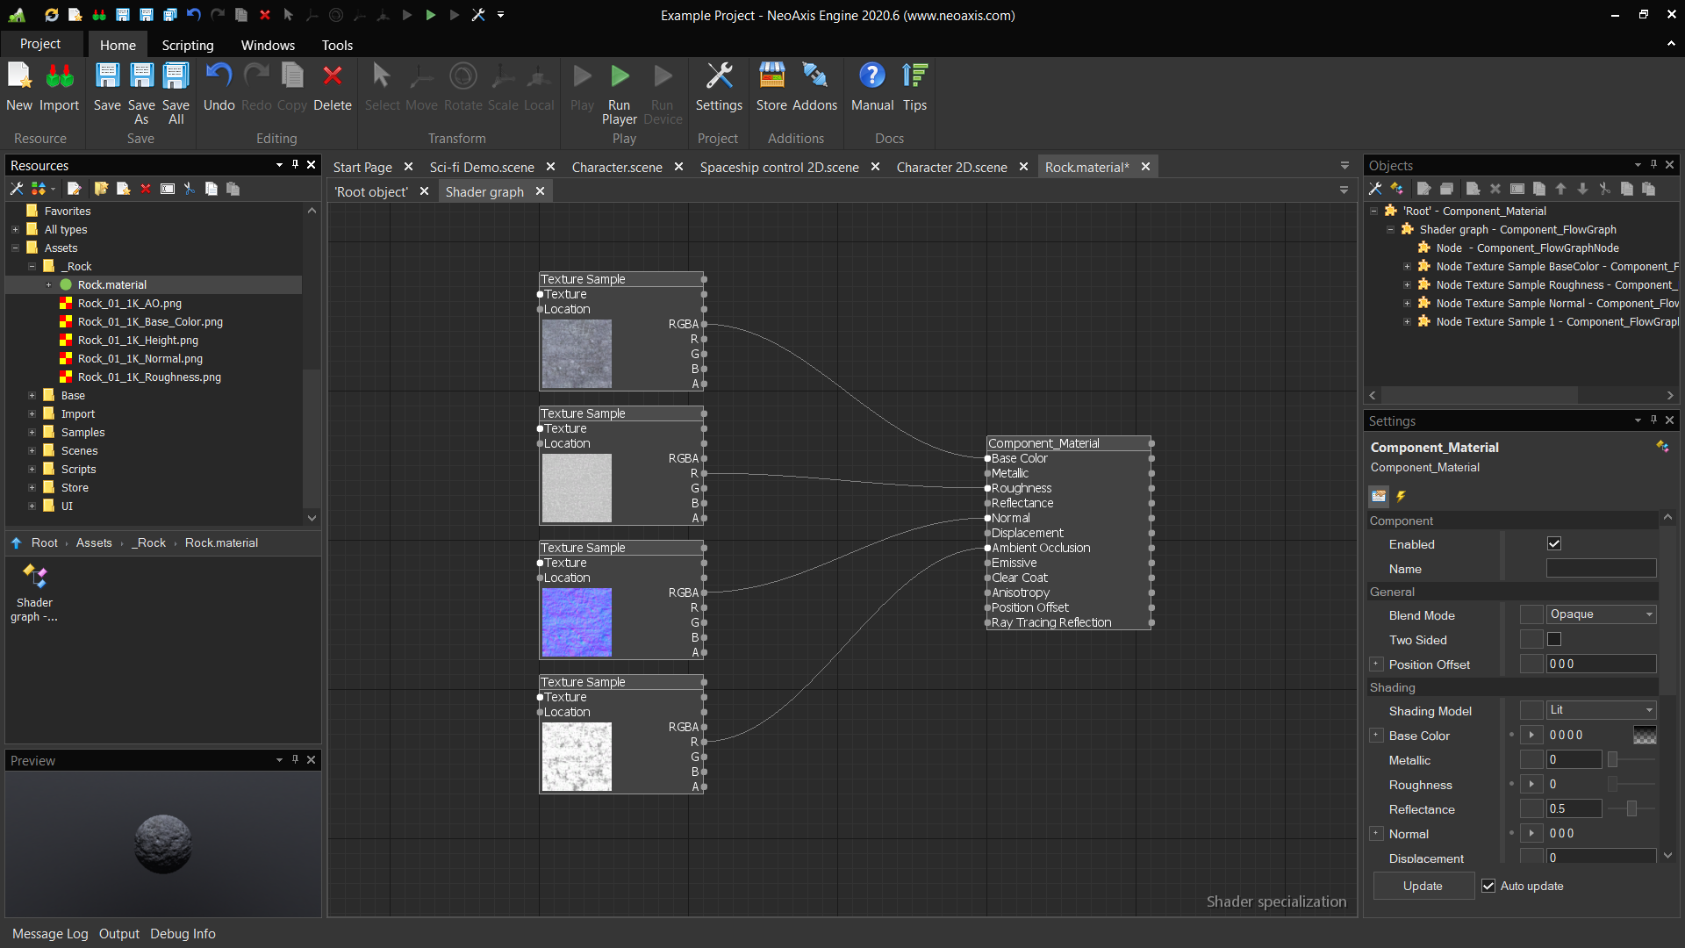This screenshot has height=948, width=1685.
Task: Open the Message Log panel link
Action: (x=50, y=934)
